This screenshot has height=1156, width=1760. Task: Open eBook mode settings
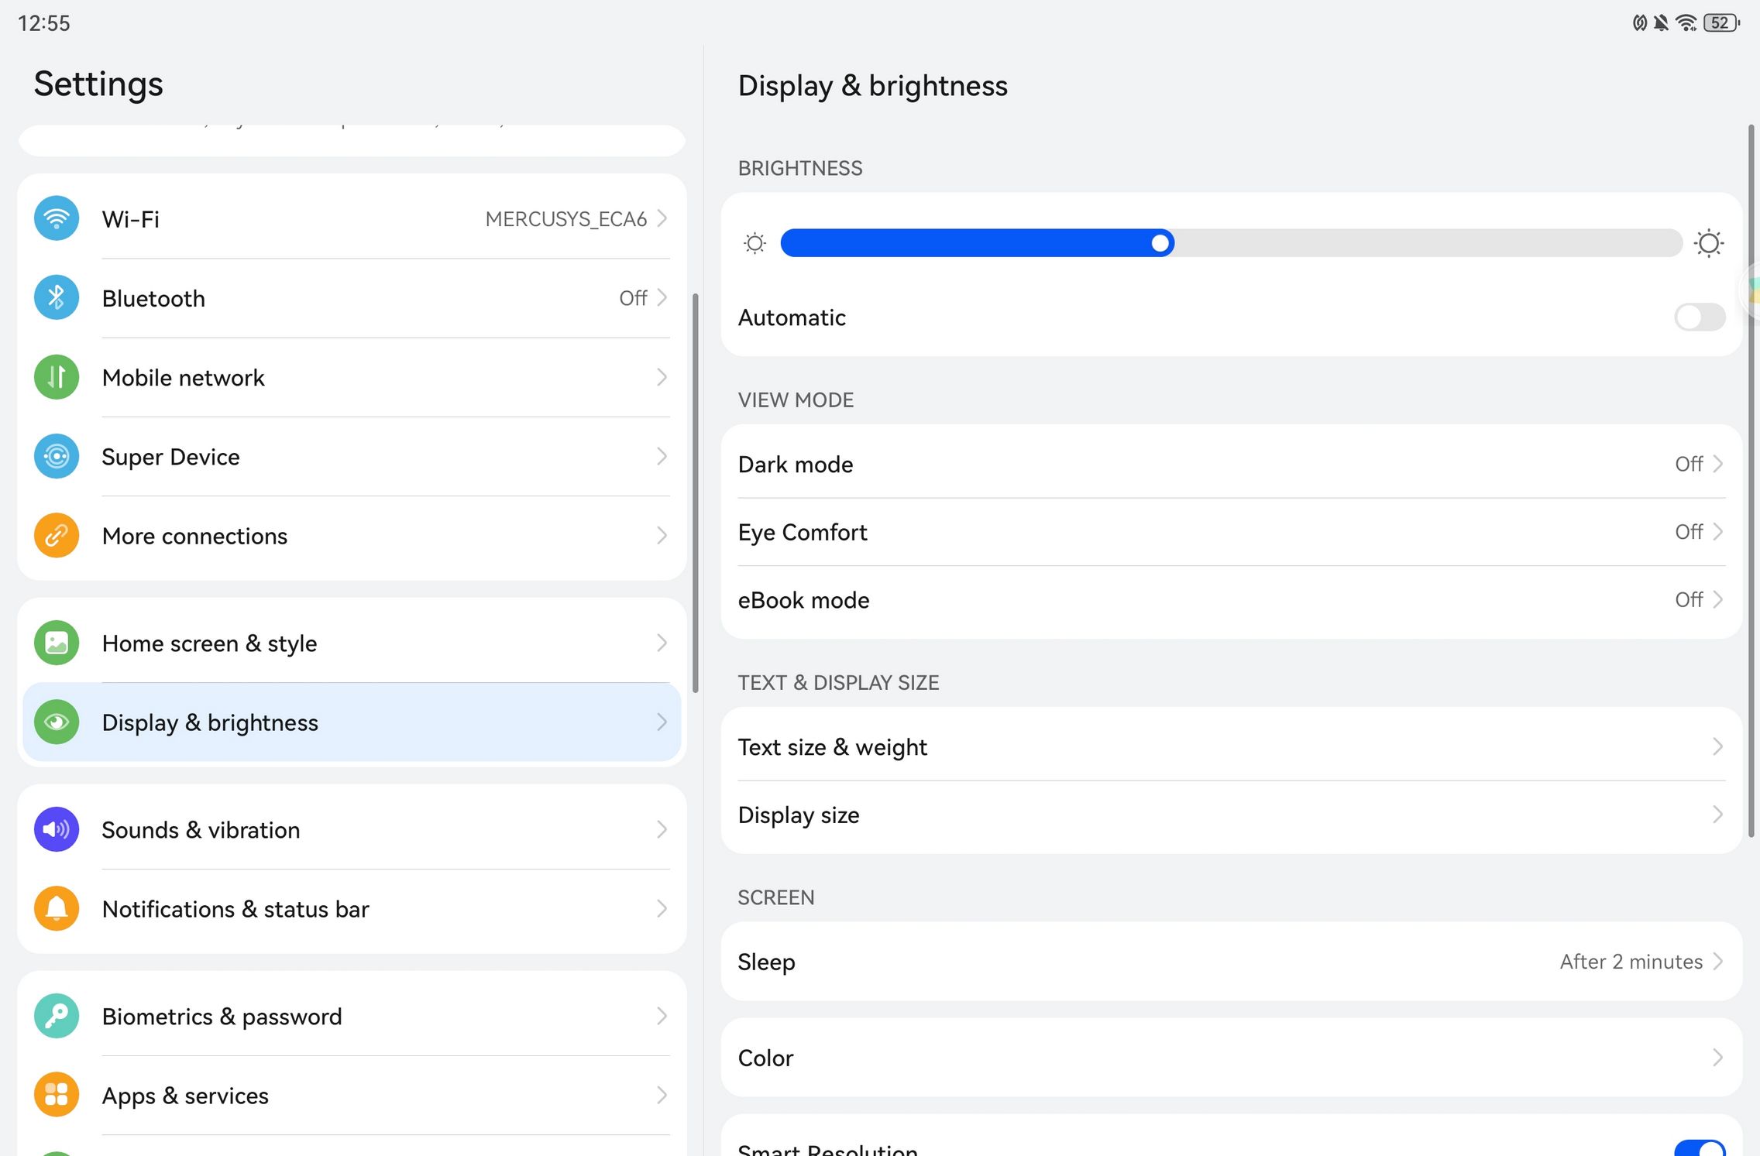[x=1230, y=601]
